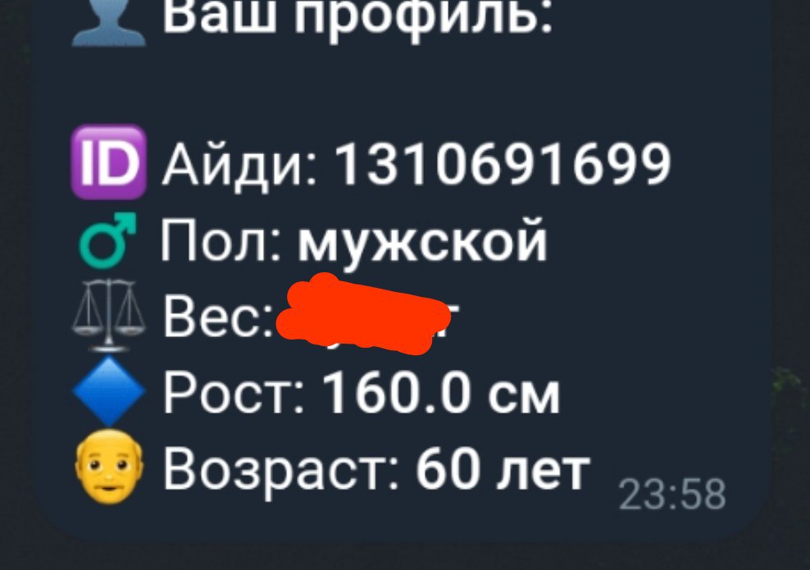This screenshot has height=570, width=810.
Task: Click the height value 160.0 см
Action: pos(441,393)
